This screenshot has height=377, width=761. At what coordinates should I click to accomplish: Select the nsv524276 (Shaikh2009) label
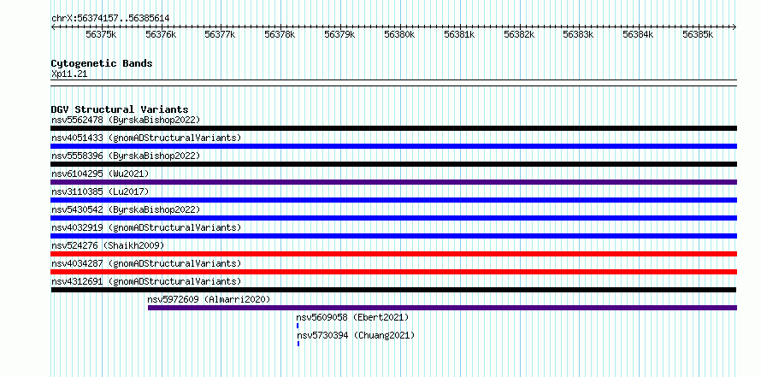pyautogui.click(x=108, y=245)
